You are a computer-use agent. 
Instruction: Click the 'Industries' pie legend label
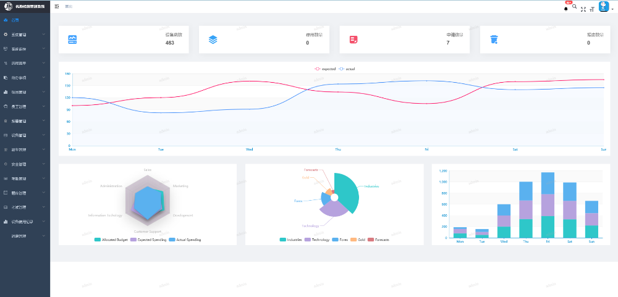(x=294, y=240)
